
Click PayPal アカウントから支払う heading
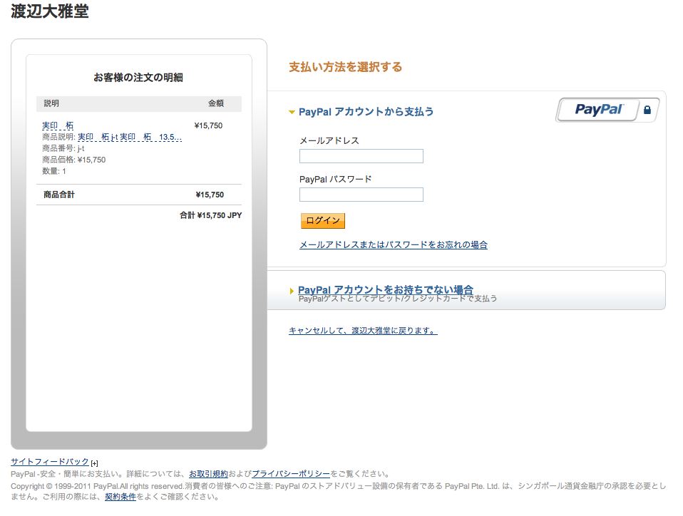(x=366, y=112)
